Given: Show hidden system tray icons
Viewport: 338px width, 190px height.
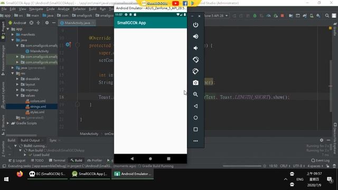Looking at the screenshot, I should click(286, 179).
